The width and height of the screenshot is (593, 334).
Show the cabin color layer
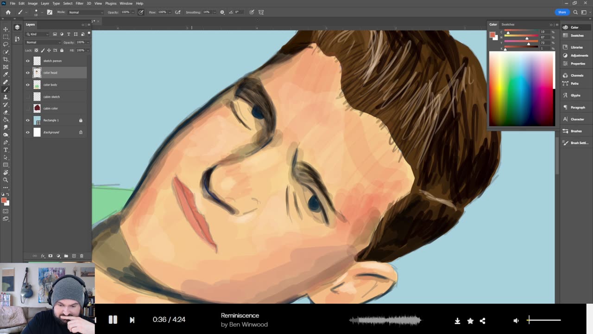pos(28,108)
